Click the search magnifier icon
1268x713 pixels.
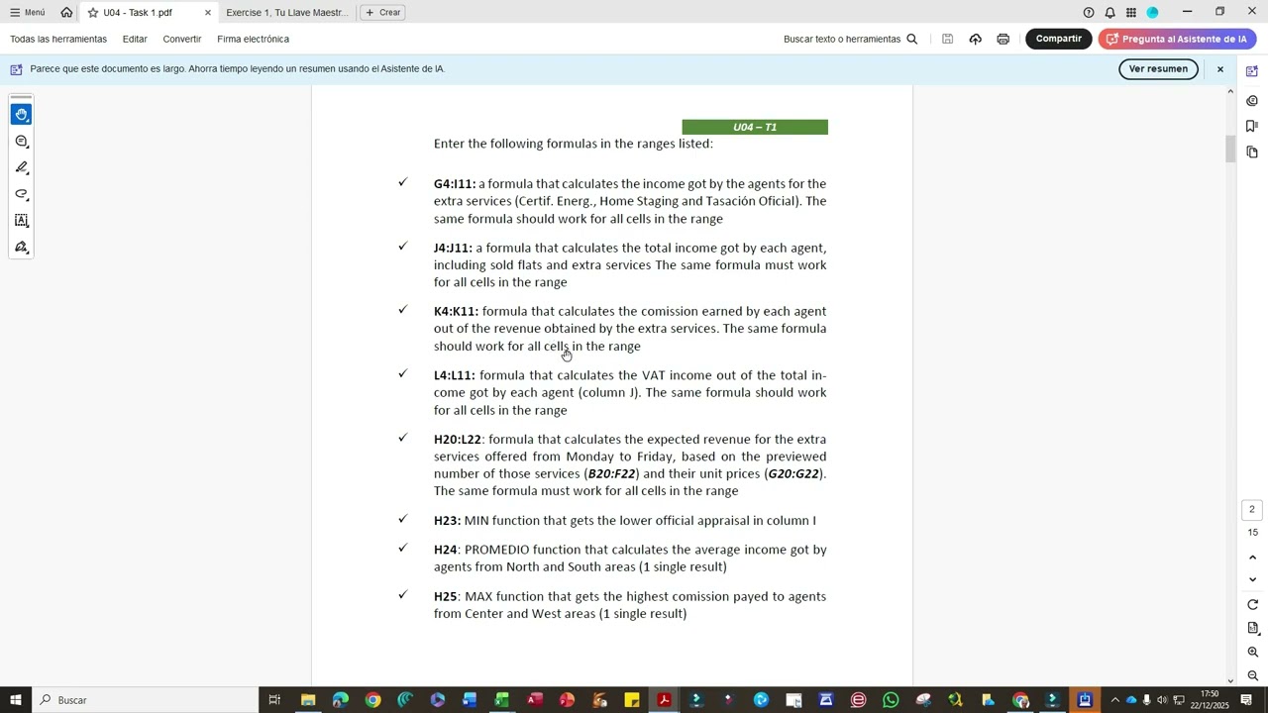click(912, 39)
